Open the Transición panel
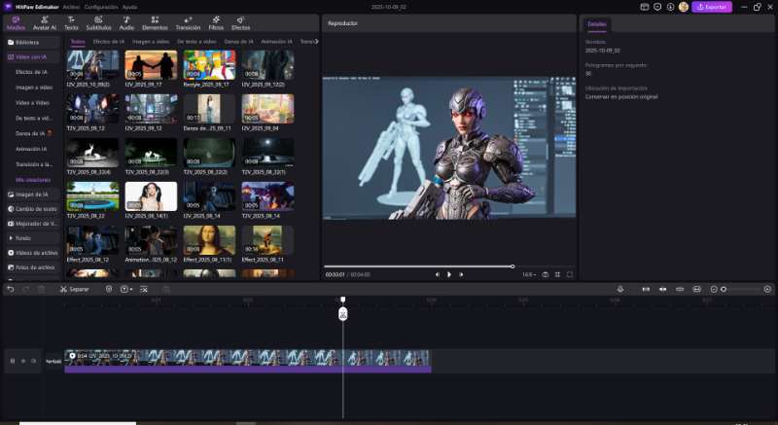 tap(188, 22)
